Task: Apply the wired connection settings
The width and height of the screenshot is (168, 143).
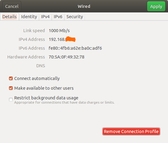Action: tap(156, 6)
